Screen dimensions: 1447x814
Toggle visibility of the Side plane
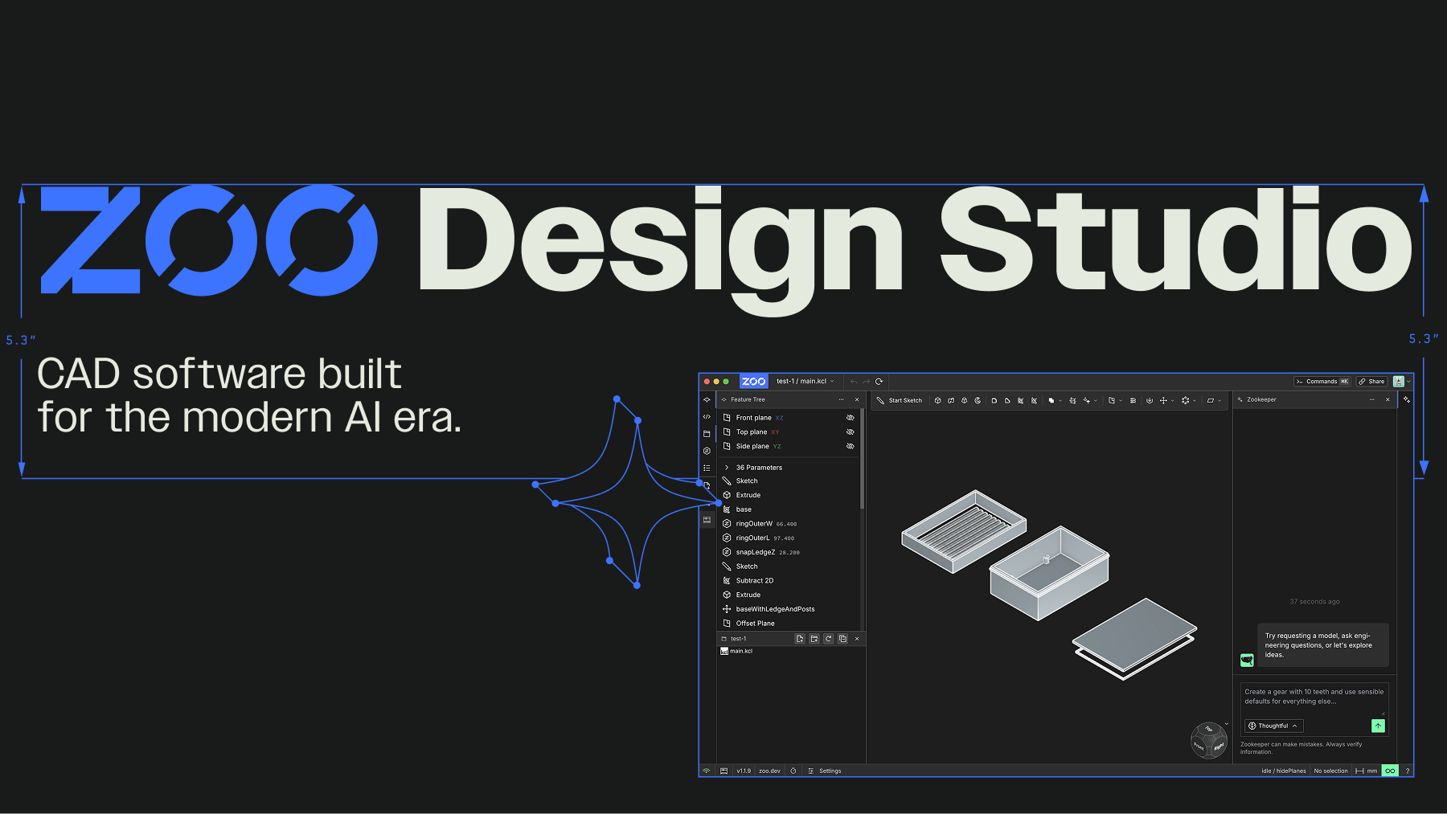850,446
